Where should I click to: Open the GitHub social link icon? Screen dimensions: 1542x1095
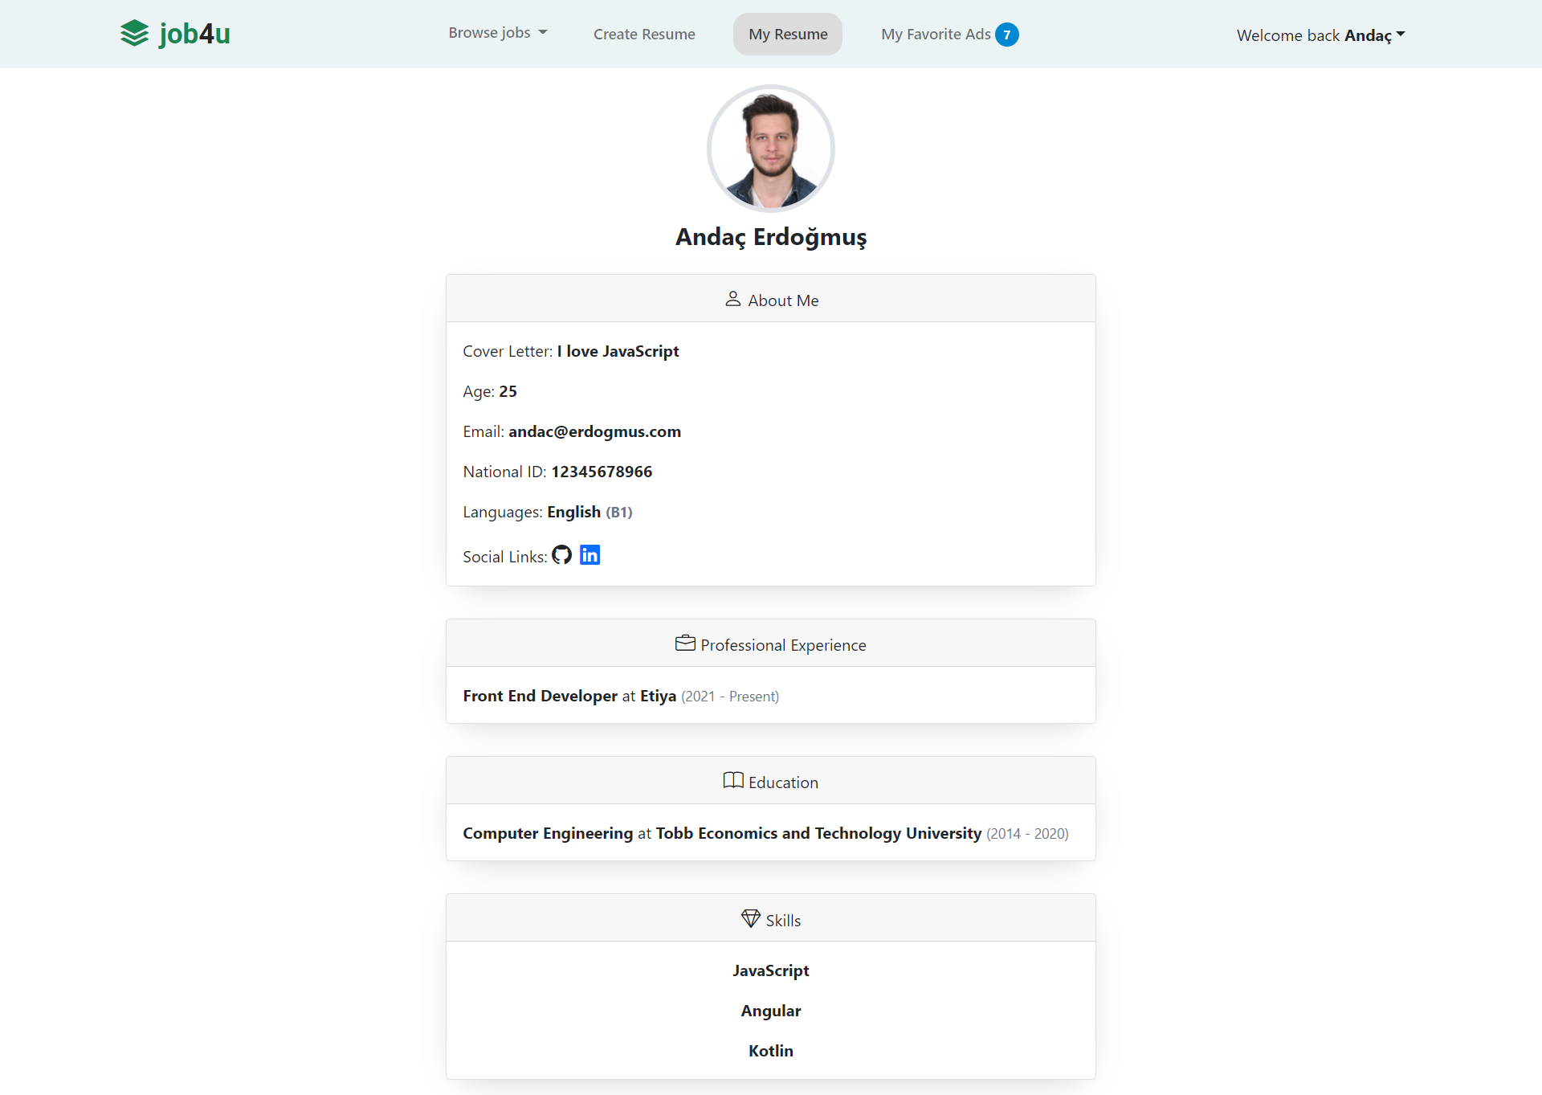(x=561, y=555)
